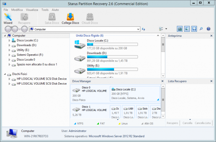Open navigation history dropdown arrow
Image resolution: width=216 pixels, height=142 pixels.
click(20, 29)
